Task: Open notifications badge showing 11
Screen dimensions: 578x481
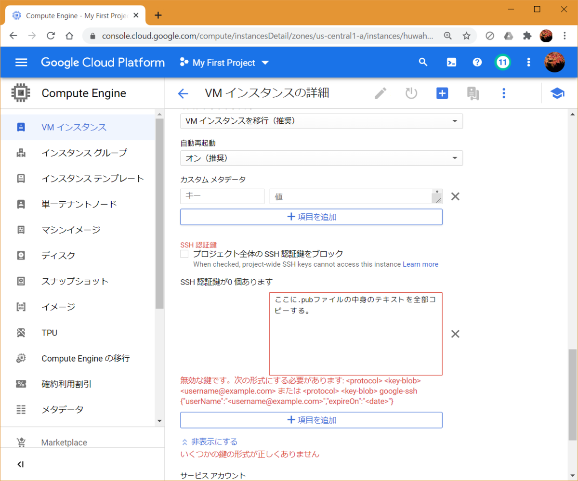Action: point(503,62)
